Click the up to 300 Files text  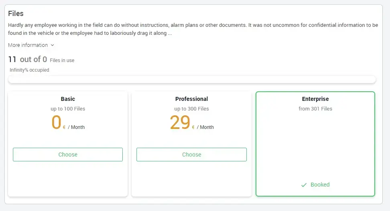click(x=191, y=109)
